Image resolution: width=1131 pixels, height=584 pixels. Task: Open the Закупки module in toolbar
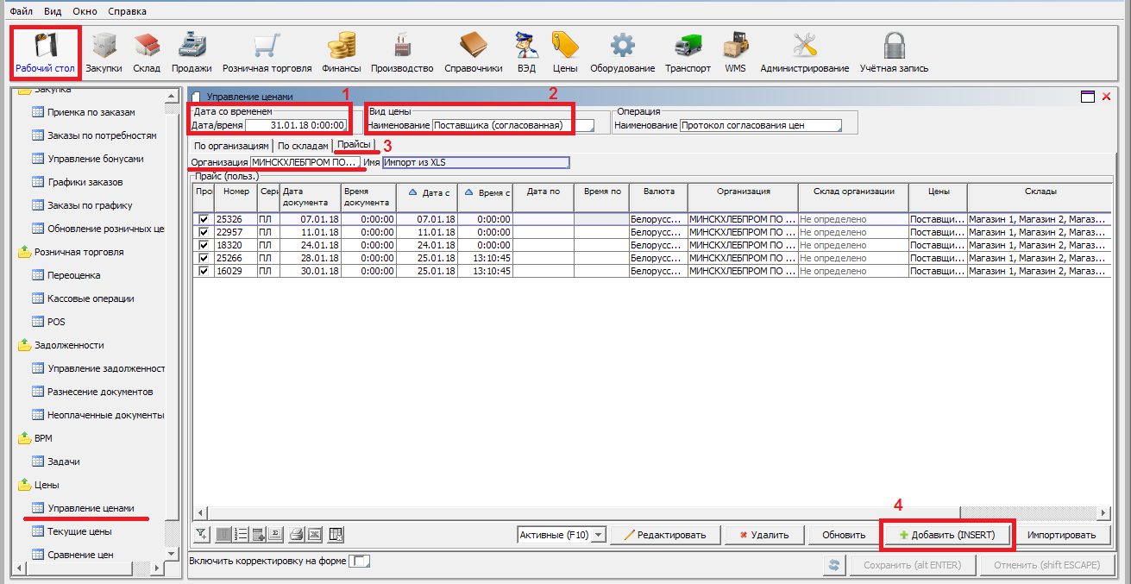pos(104,52)
